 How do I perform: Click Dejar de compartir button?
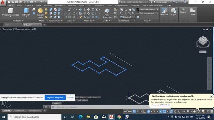pos(55,98)
